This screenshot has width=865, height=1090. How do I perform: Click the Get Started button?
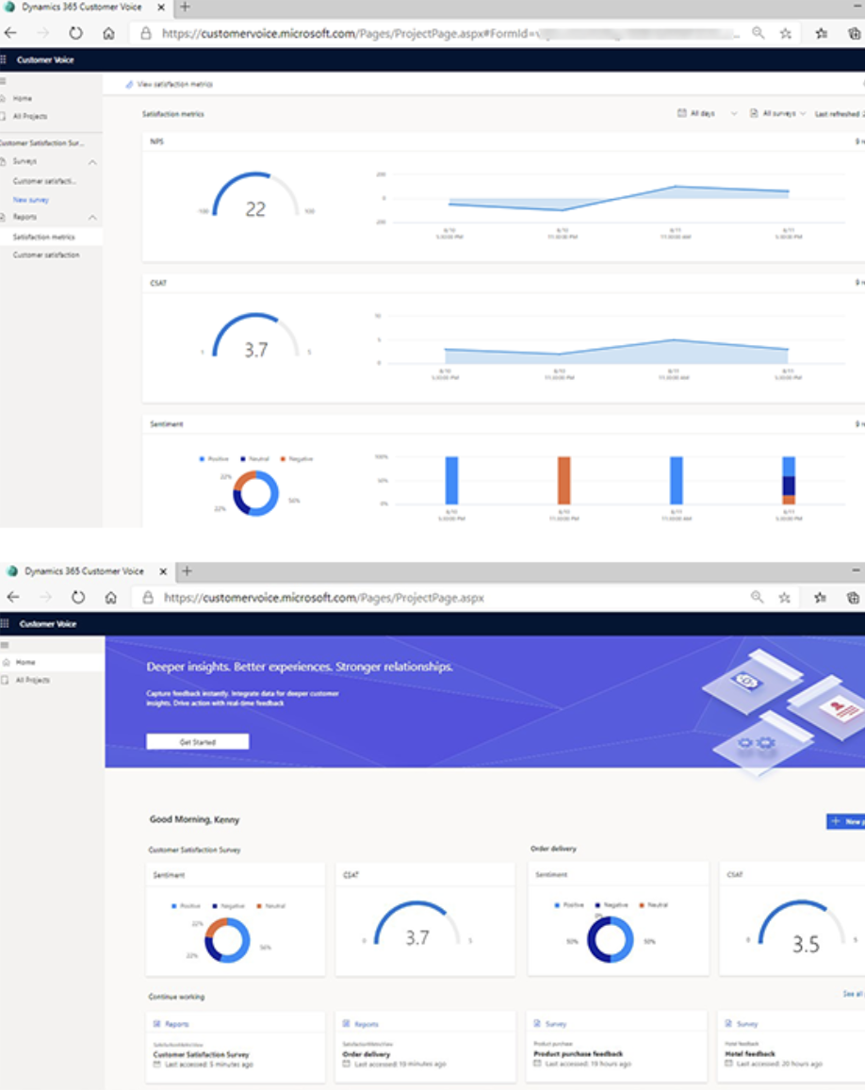tap(197, 742)
